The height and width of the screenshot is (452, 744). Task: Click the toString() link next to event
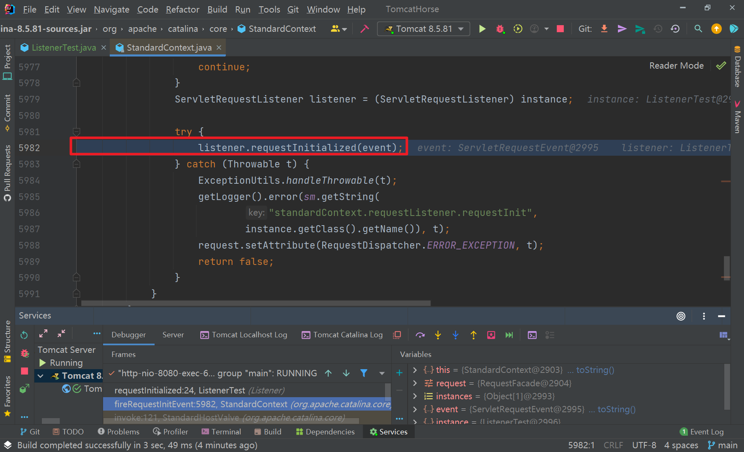point(616,409)
